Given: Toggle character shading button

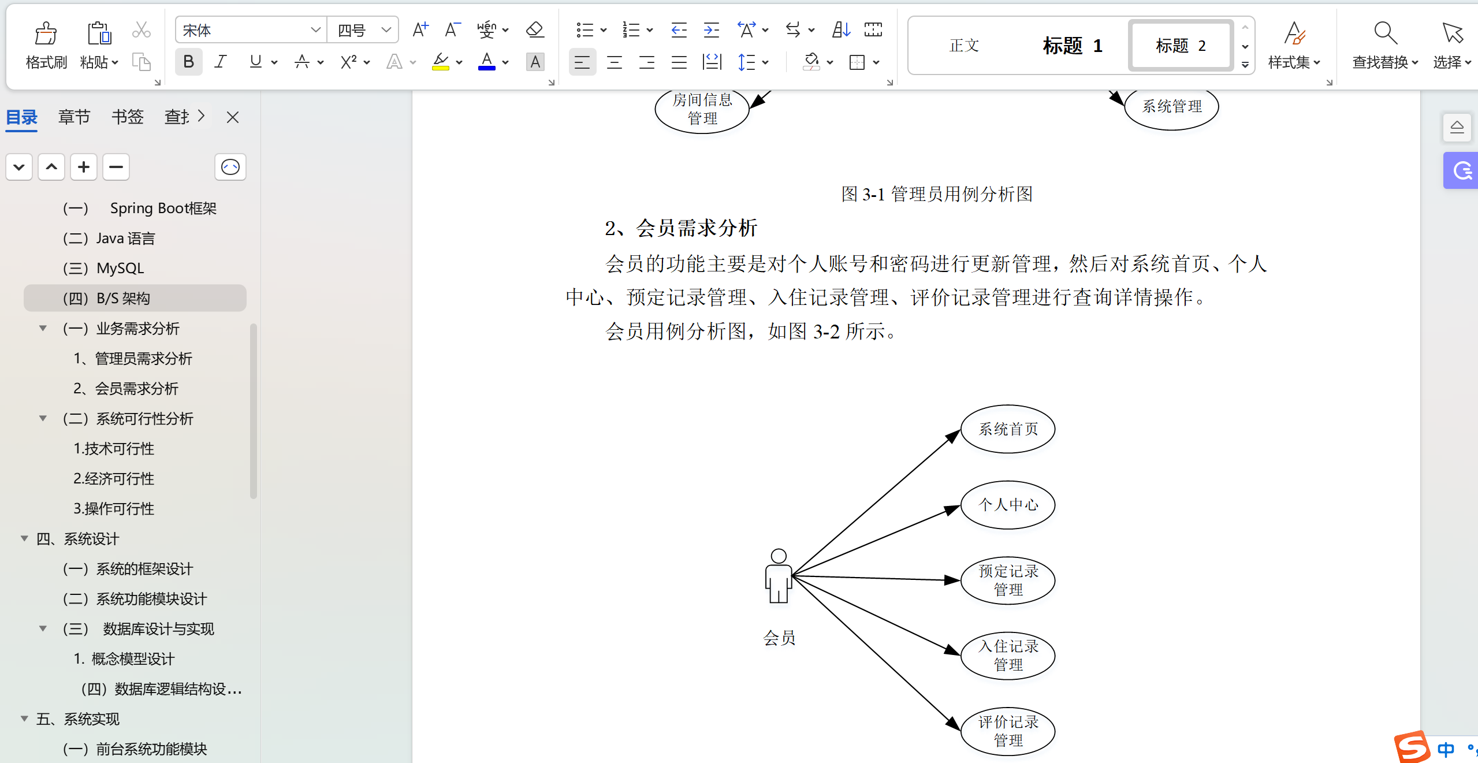Looking at the screenshot, I should point(535,62).
